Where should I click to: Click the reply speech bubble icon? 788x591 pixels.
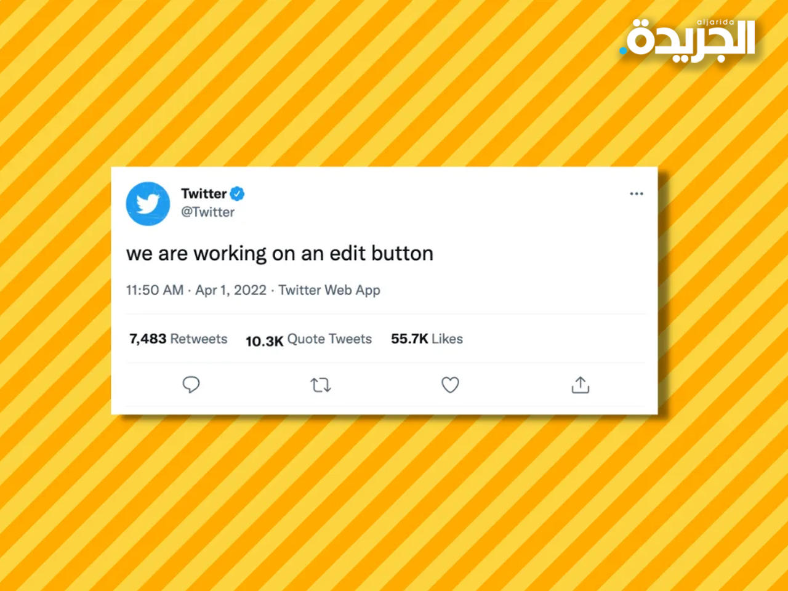point(191,385)
